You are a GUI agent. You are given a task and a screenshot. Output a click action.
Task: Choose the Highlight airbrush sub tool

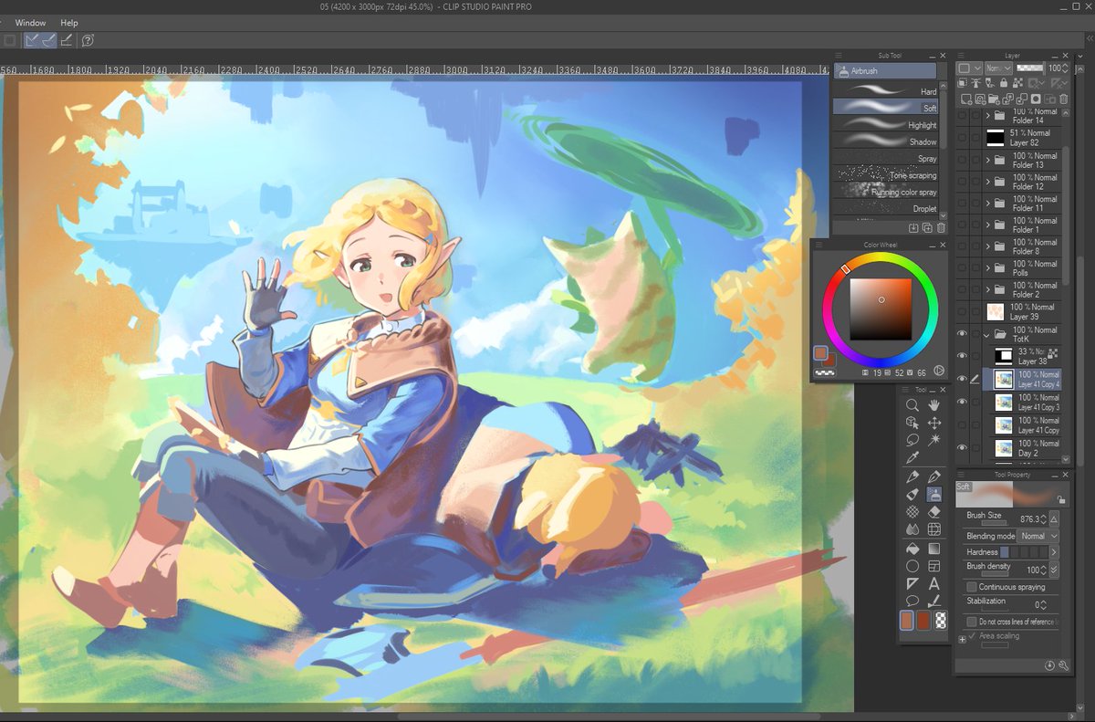point(885,125)
